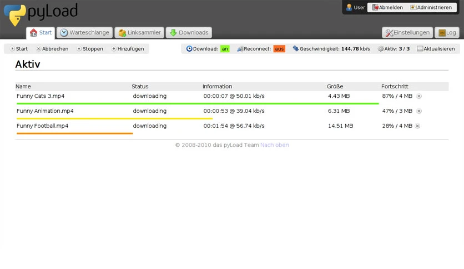Click the green Funny Cats progress bar
This screenshot has width=464, height=269.
[198, 104]
